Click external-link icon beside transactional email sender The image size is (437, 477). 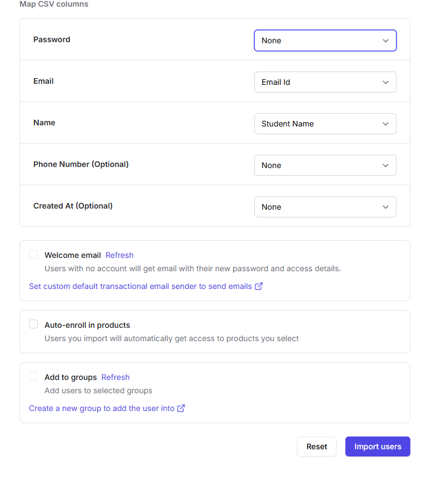pos(258,287)
